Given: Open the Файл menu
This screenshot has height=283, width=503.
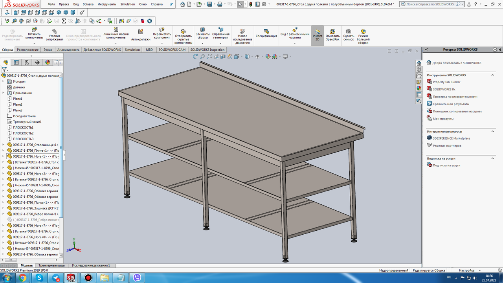Looking at the screenshot, I should (51, 4).
